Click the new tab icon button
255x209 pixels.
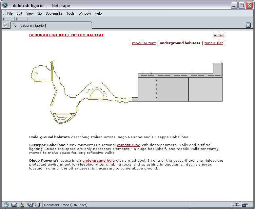(6, 25)
